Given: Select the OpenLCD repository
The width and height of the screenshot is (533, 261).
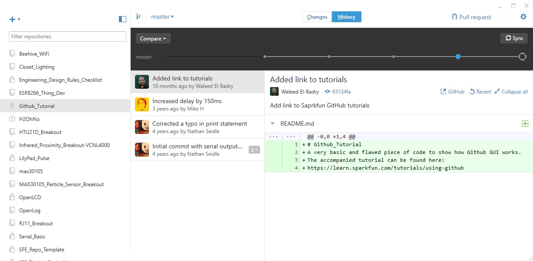Looking at the screenshot, I should point(65,197).
